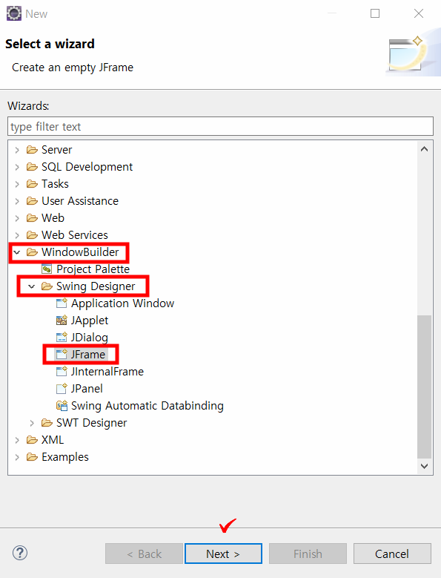Expand the Examples tree node
This screenshot has height=578, width=441.
tap(17, 457)
